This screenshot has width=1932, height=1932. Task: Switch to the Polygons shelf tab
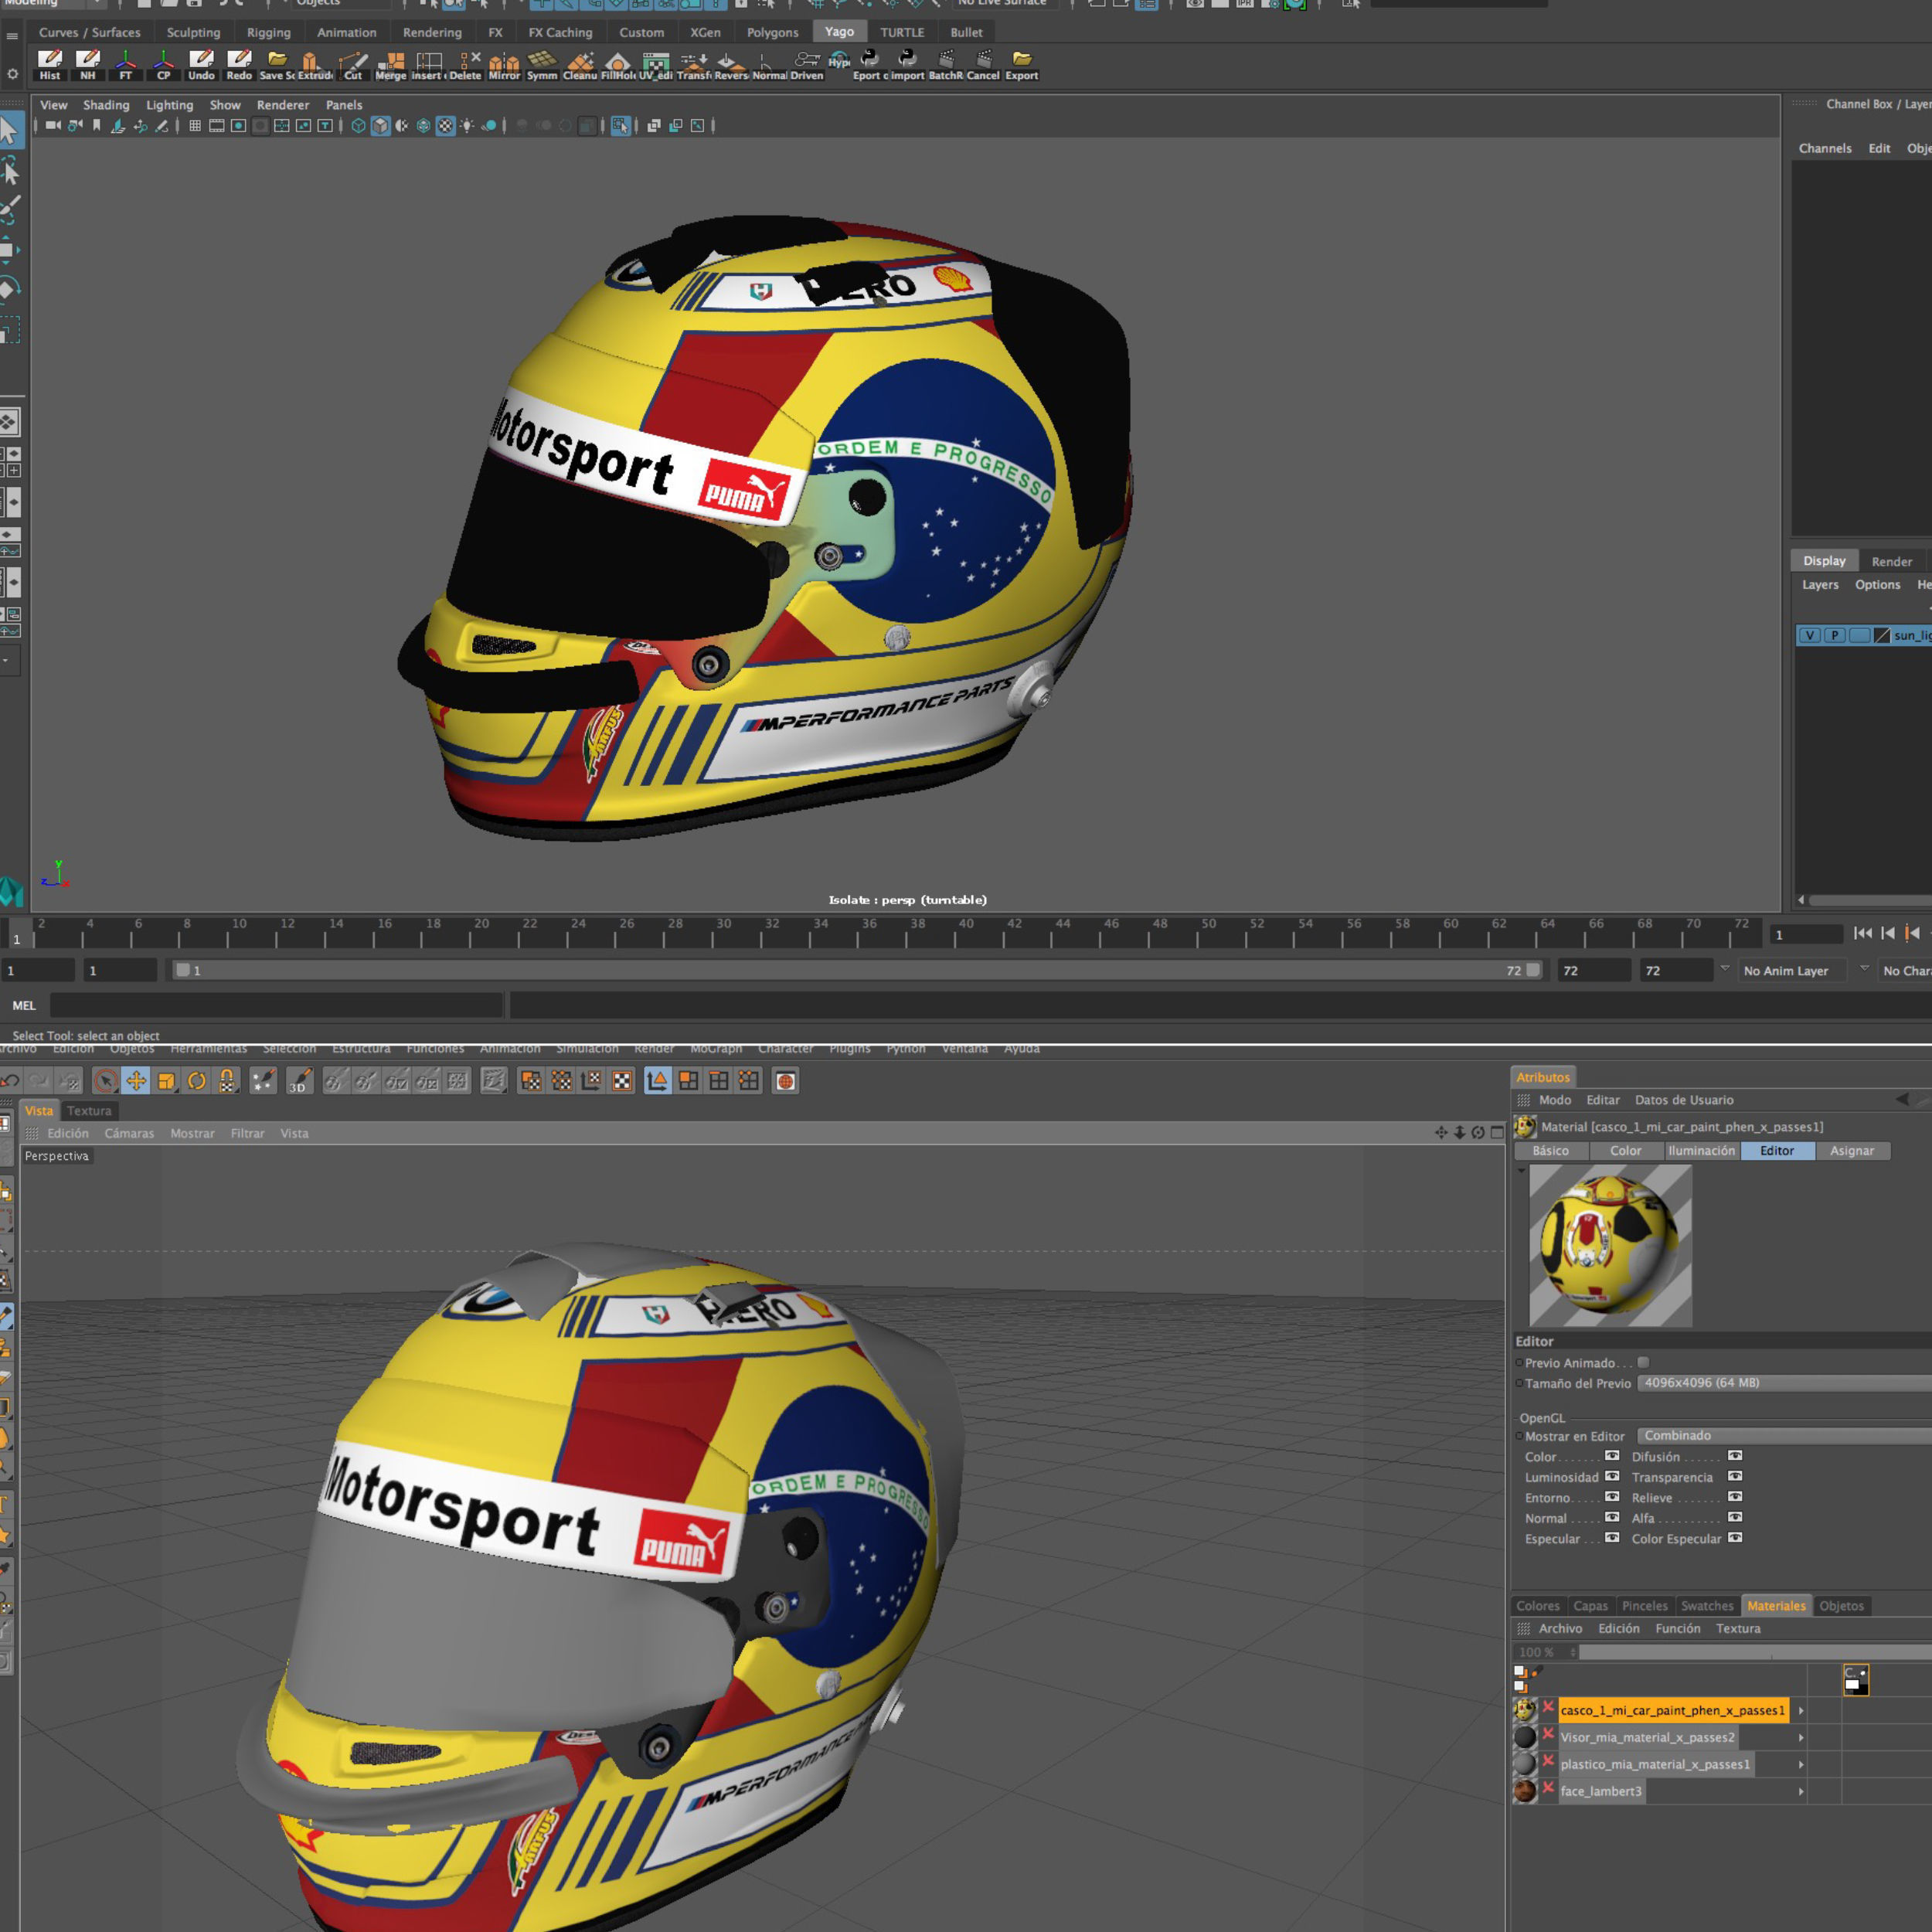[x=772, y=32]
